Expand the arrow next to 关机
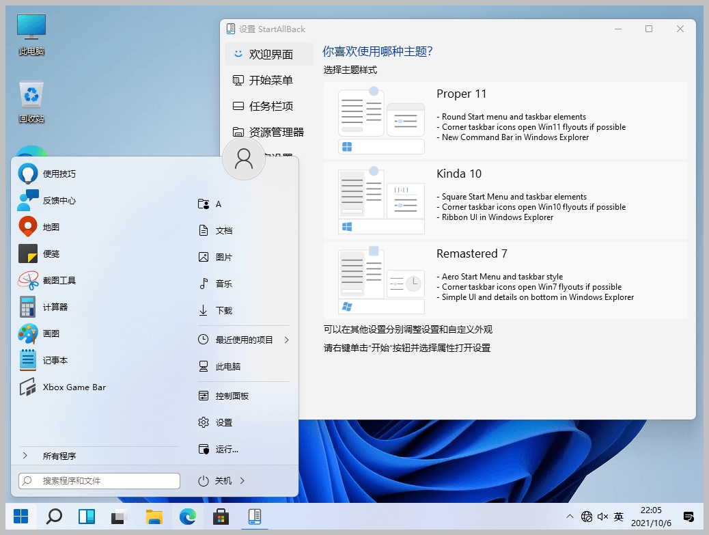 [242, 481]
